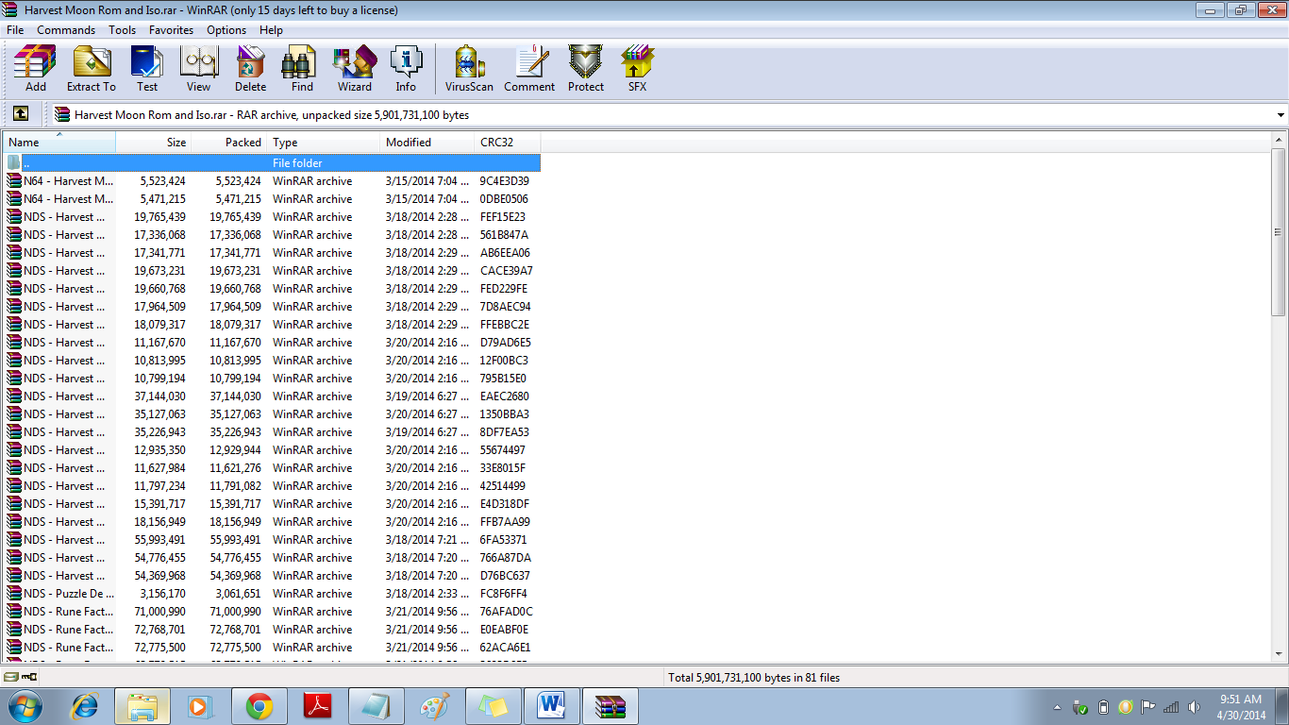Go up one level with arrow icon
The image size is (1289, 725).
21,114
